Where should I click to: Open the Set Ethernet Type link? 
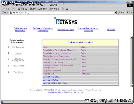click(x=66, y=29)
